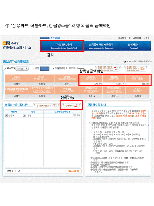The image size is (154, 206).
Task: Click the 근로소득자 소득공제조회 breadcrumb text
Action: coord(143,62)
